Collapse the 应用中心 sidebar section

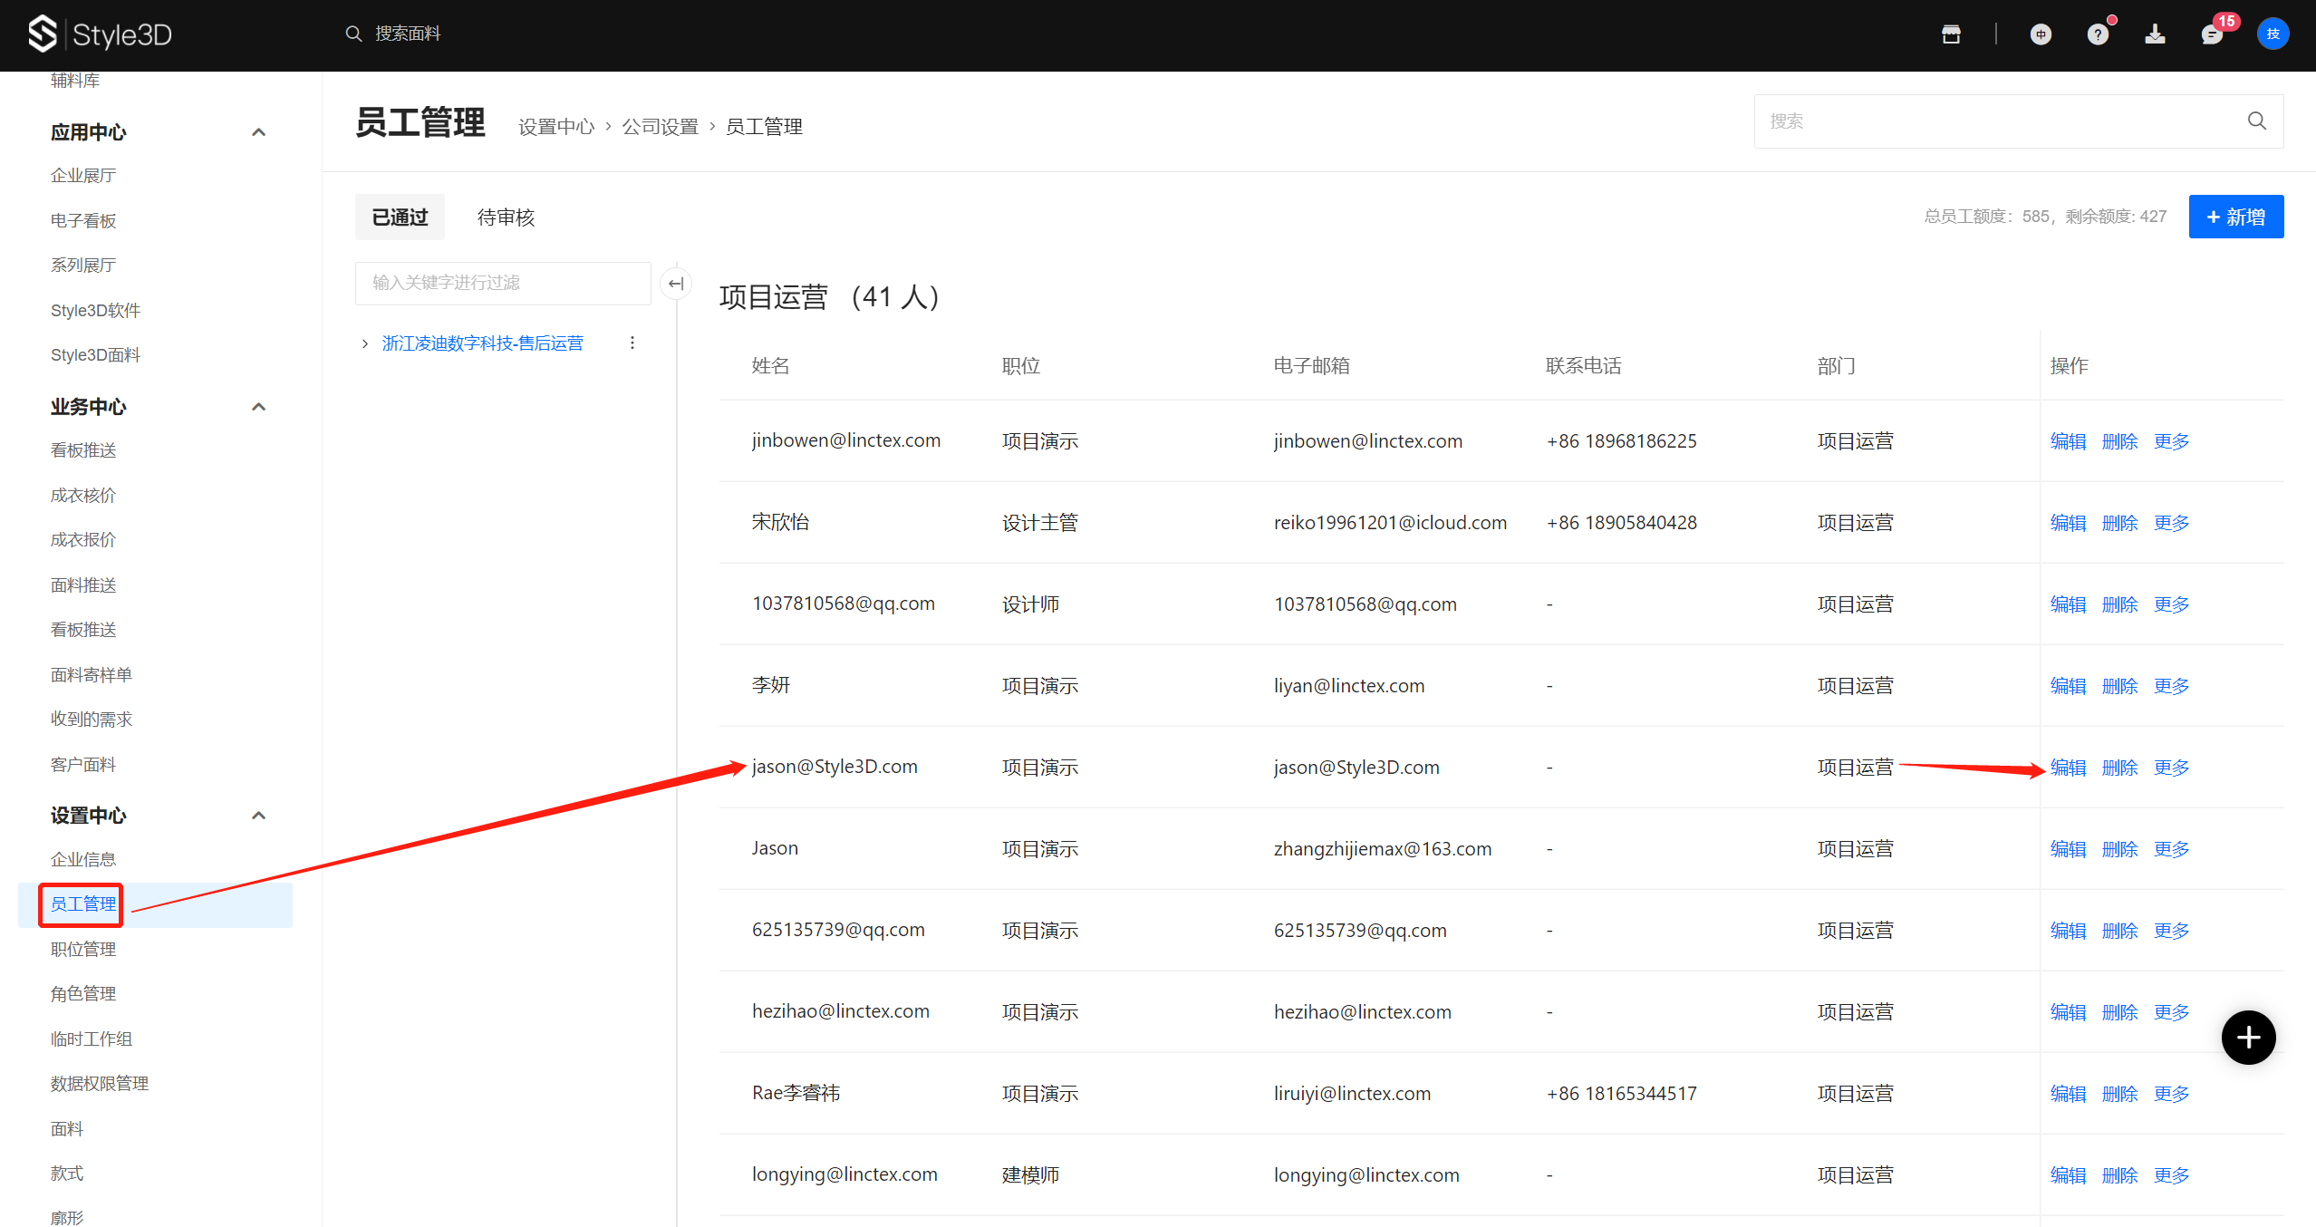coord(258,132)
